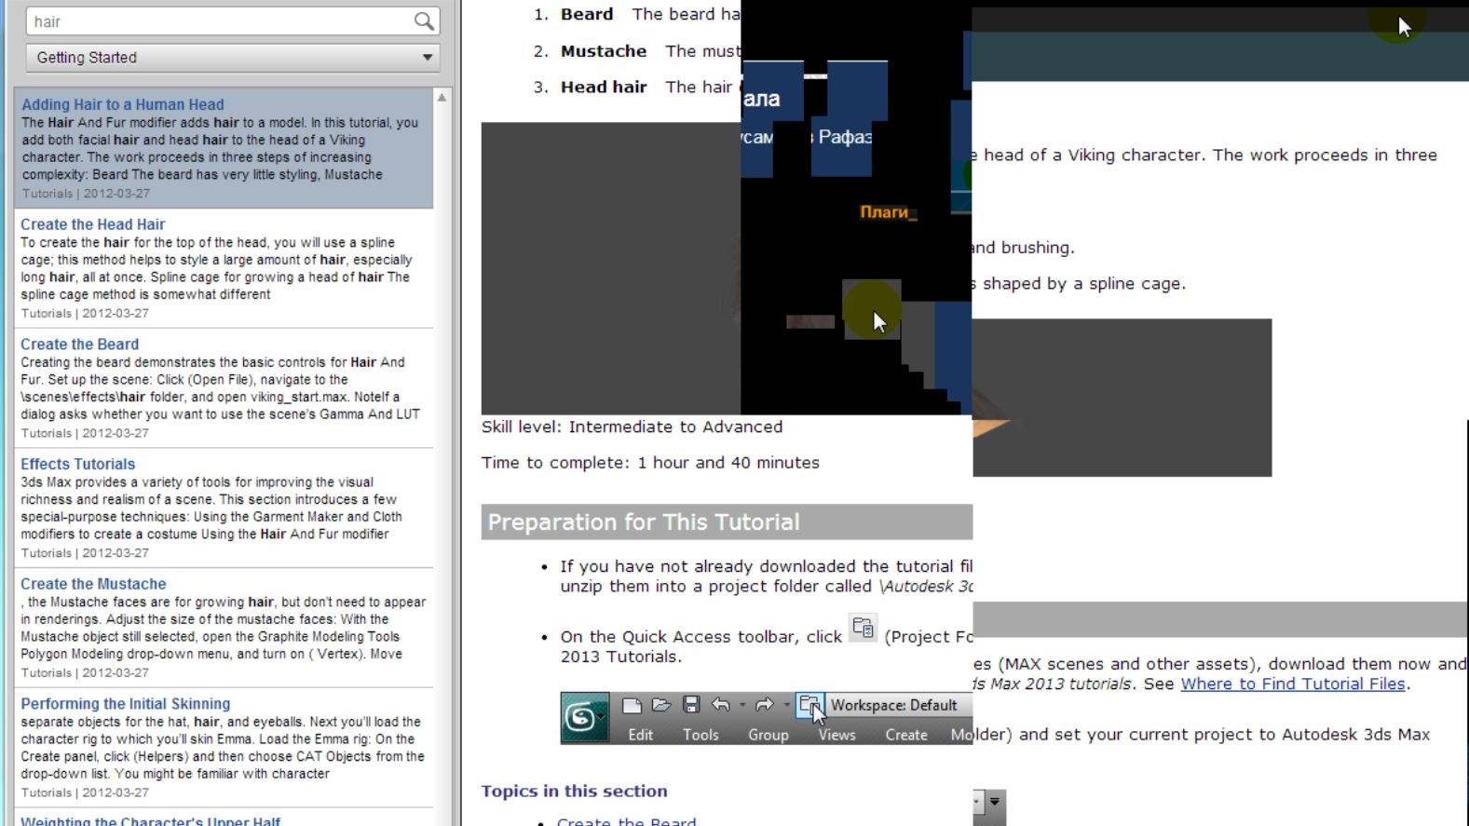
Task: Click the Save floppy disk icon
Action: pyautogui.click(x=691, y=705)
